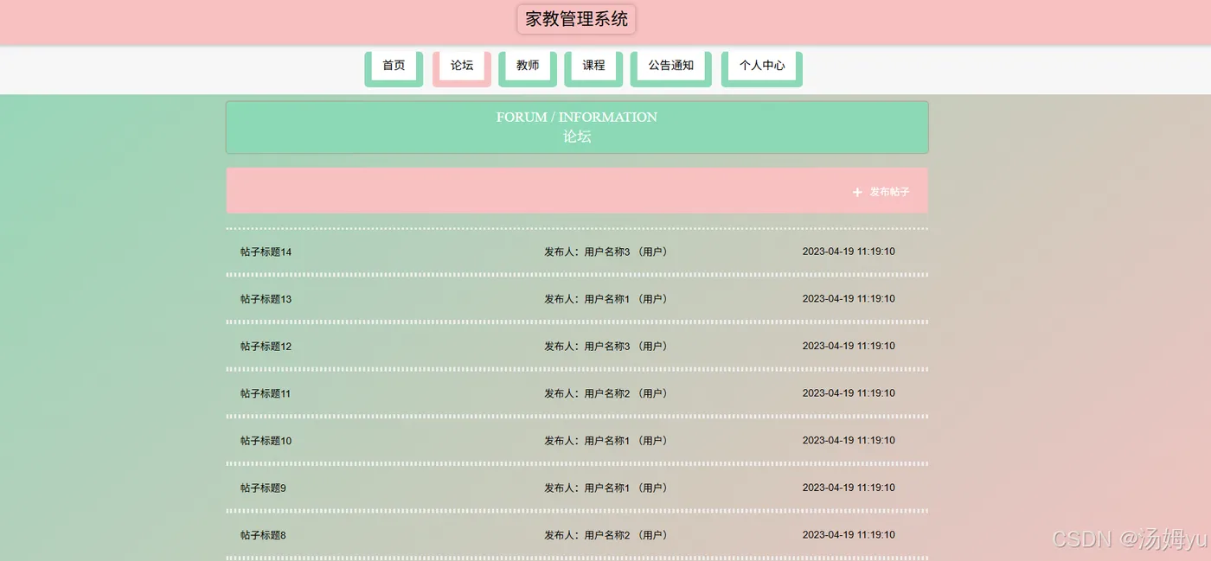Switch to the 课程 tab
Viewport: 1211px width, 561px height.
click(x=593, y=66)
